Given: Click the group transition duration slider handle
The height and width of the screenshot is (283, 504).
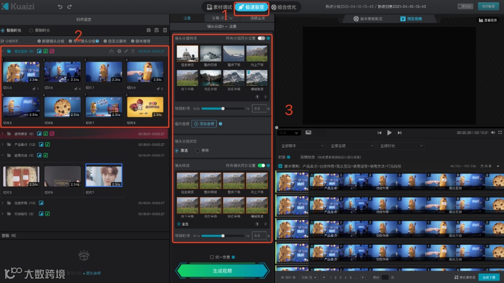Looking at the screenshot, I should click(x=223, y=108).
